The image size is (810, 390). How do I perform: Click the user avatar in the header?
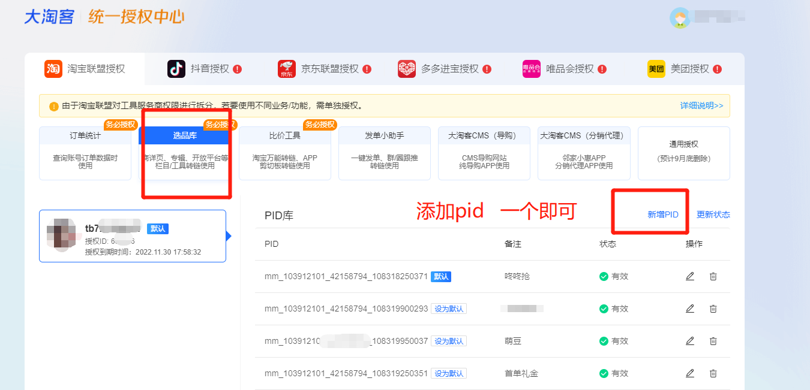[x=680, y=17]
